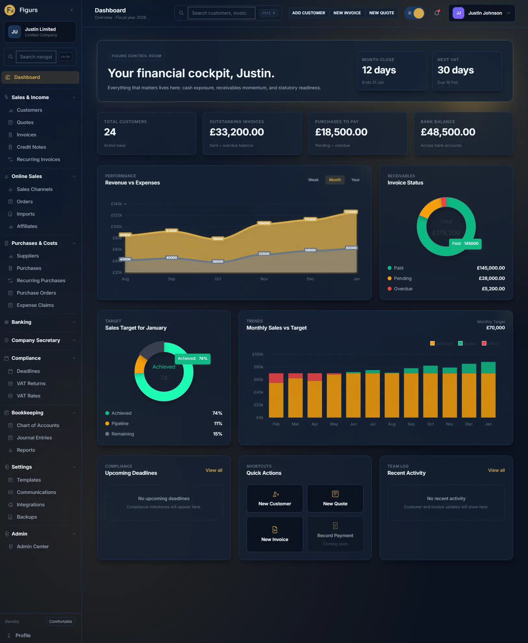Click inside the customer search field
The width and height of the screenshot is (528, 643).
click(x=221, y=13)
